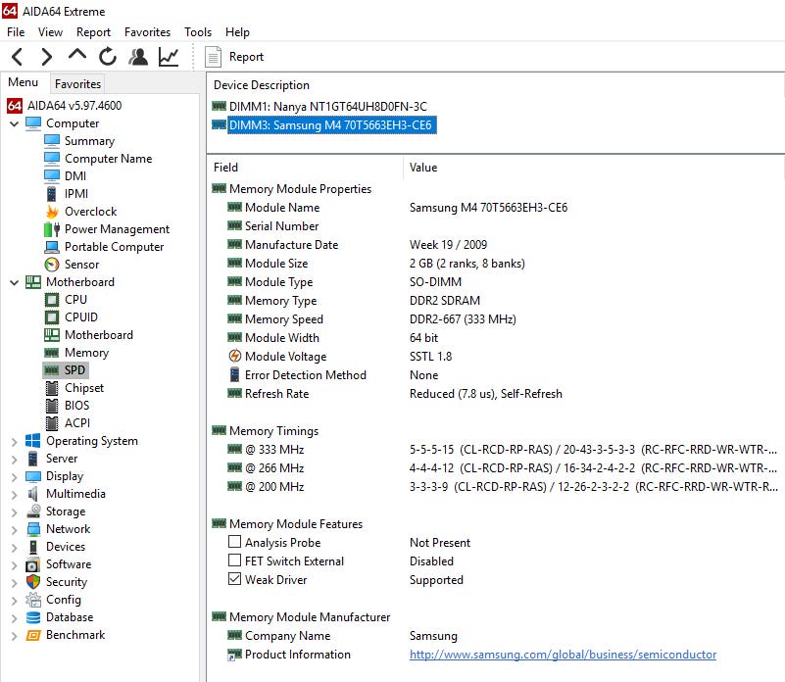Open the Sensor gauge icon
The width and height of the screenshot is (785, 682).
52,265
